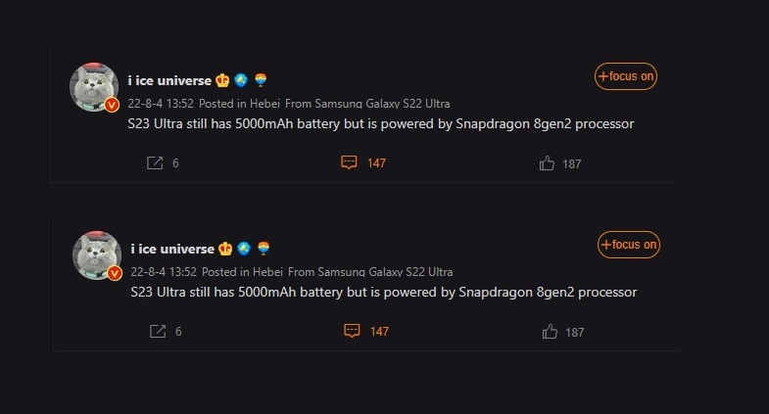The height and width of the screenshot is (414, 769).
Task: Click the cat avatar on the second post
Action: 97,255
